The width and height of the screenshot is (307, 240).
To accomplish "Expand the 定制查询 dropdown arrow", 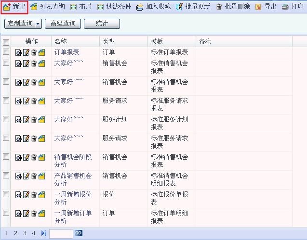I will (38, 24).
